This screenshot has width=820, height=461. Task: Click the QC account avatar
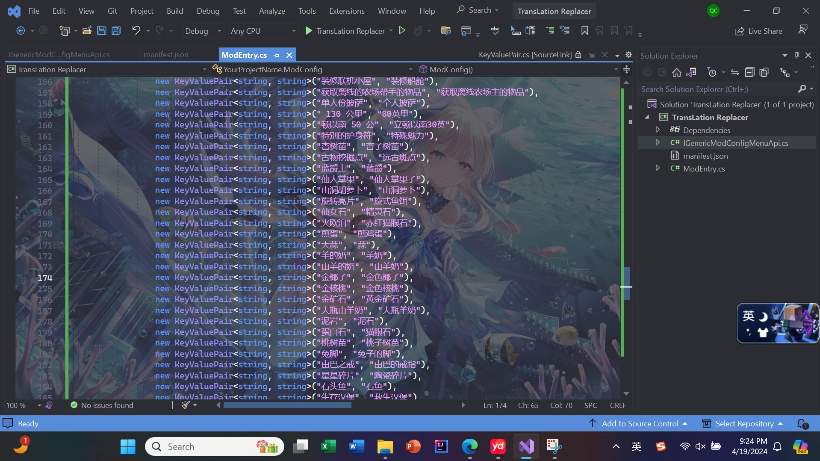713,11
